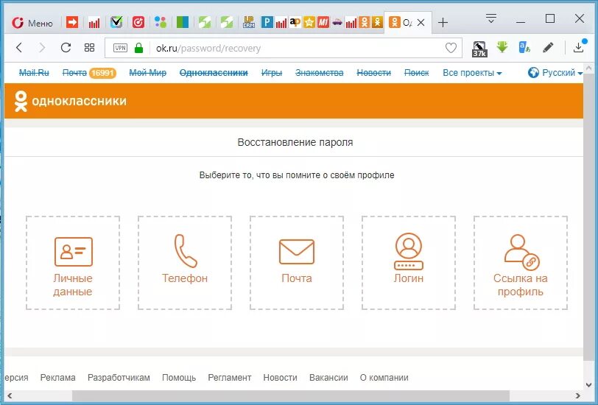The width and height of the screenshot is (598, 405).
Task: Open the translator extension icon
Action: click(524, 47)
